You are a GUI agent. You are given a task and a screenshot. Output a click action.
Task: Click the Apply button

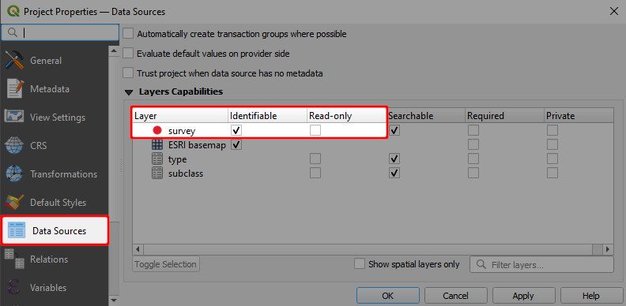click(x=523, y=296)
